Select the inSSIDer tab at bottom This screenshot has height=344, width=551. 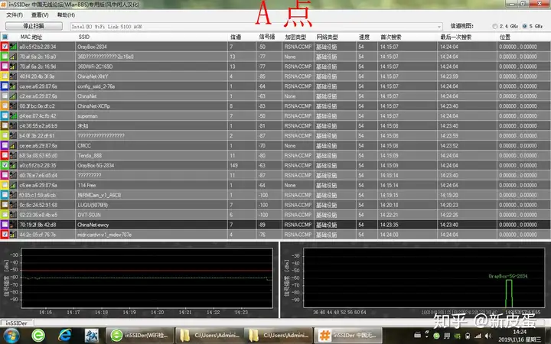pos(17,323)
